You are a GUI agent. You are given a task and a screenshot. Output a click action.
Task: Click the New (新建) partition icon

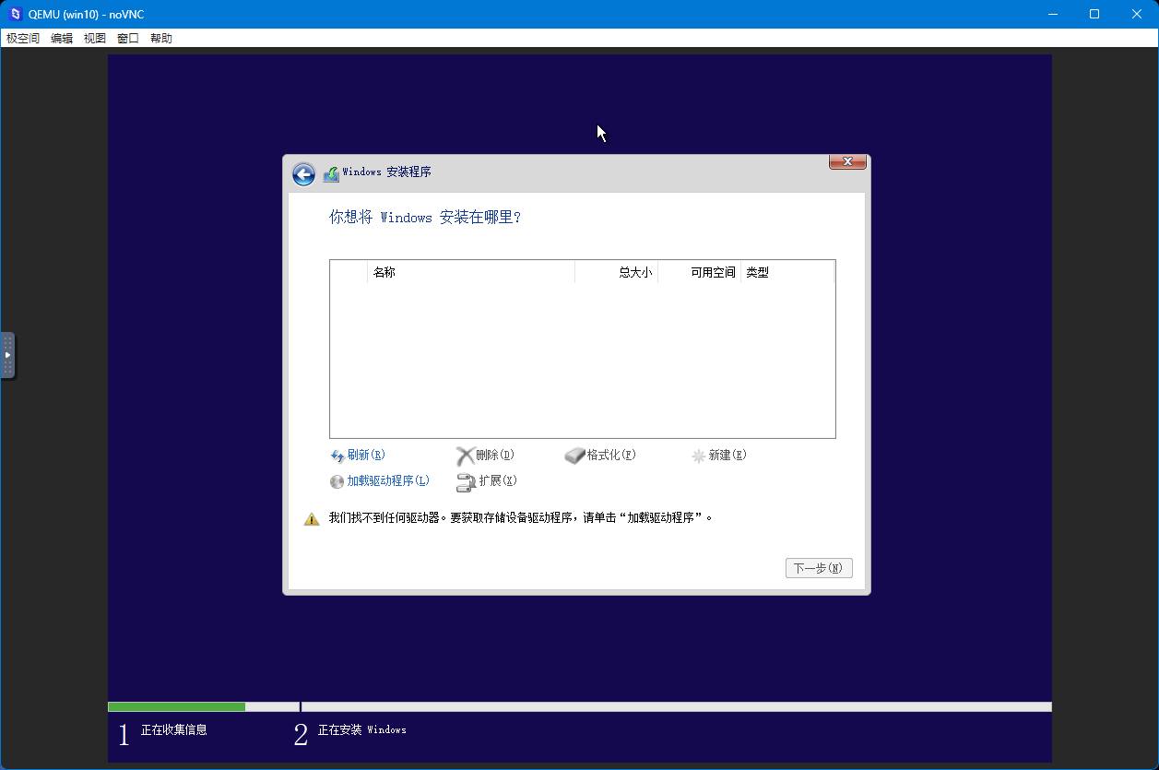(x=698, y=455)
